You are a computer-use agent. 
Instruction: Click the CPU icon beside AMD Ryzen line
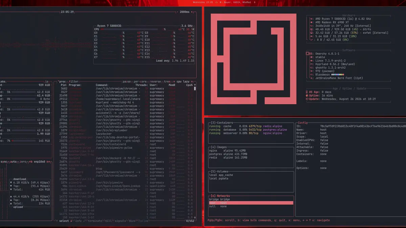311,19
